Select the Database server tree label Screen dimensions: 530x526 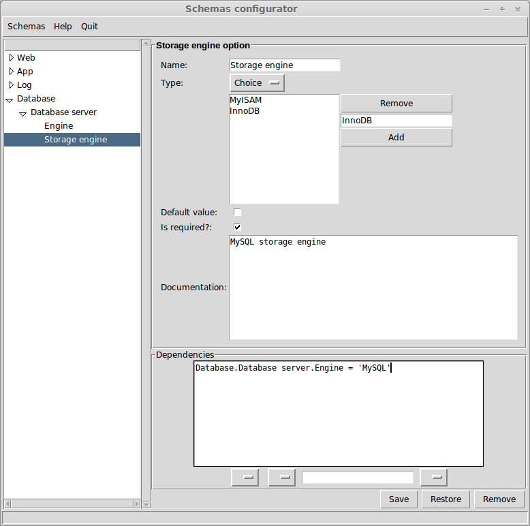63,112
